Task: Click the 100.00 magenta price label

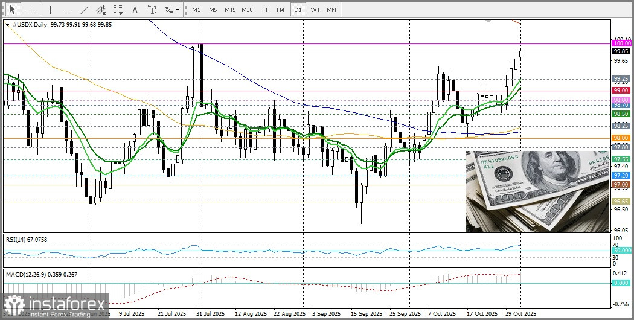Action: click(621, 43)
